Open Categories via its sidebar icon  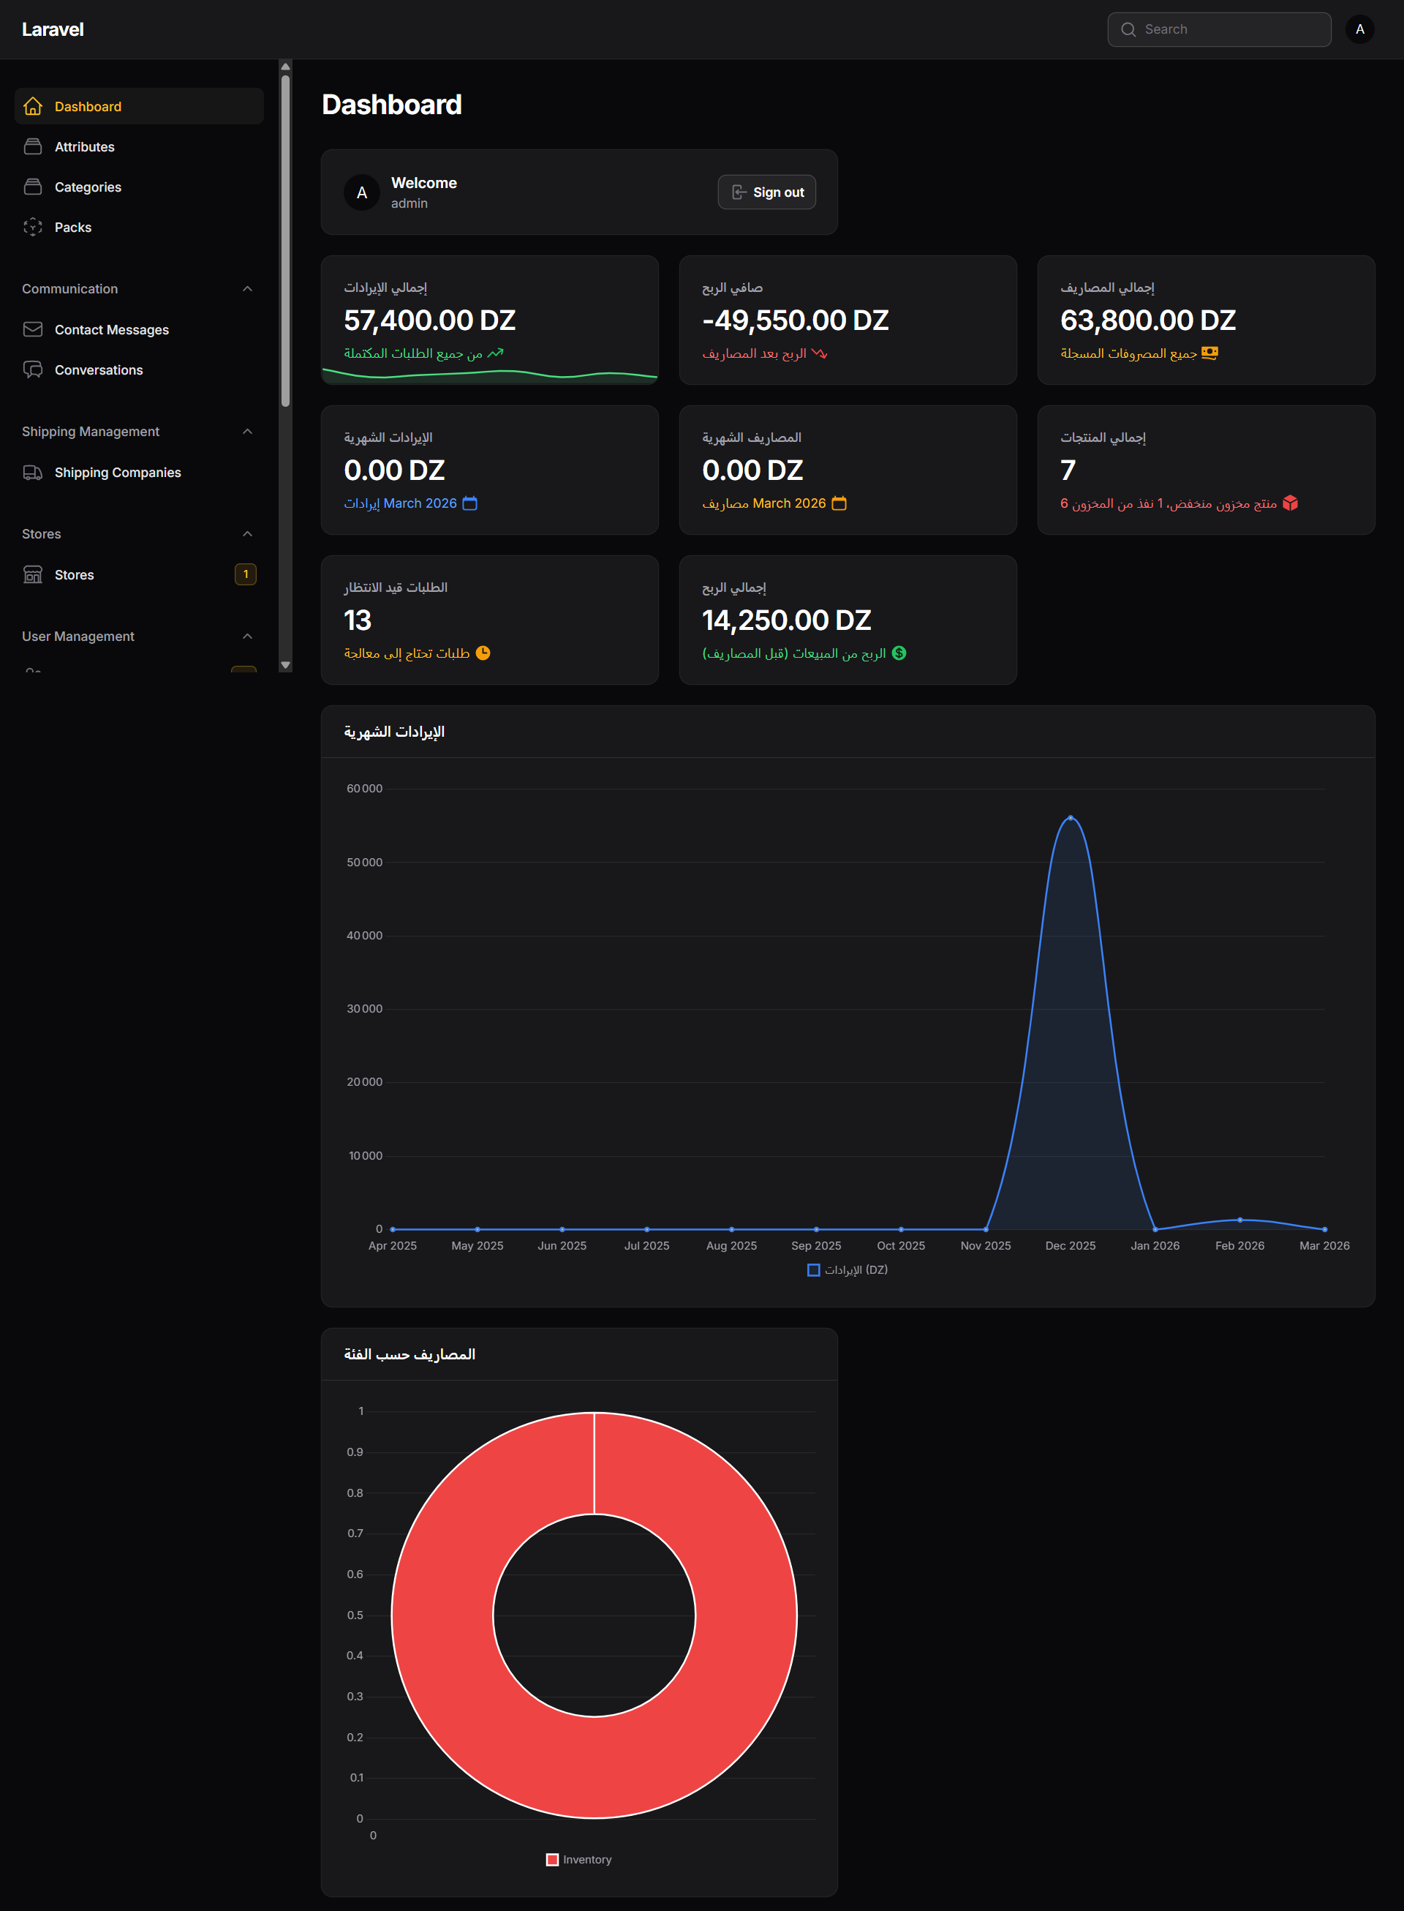coord(32,186)
